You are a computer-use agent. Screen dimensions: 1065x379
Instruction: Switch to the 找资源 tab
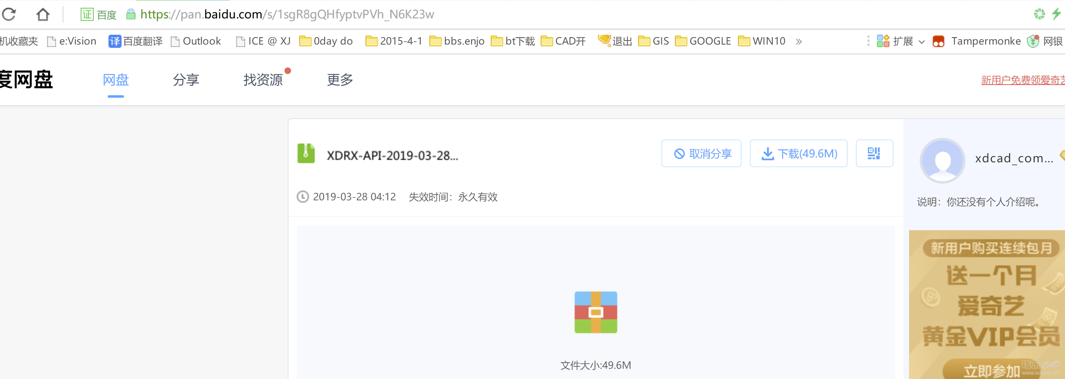click(x=263, y=80)
